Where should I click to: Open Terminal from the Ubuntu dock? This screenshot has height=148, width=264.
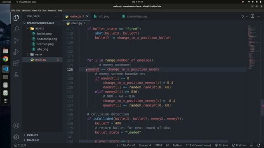point(5,77)
